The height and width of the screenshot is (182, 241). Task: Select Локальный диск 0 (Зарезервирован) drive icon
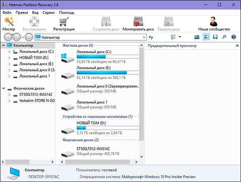tap(68, 91)
